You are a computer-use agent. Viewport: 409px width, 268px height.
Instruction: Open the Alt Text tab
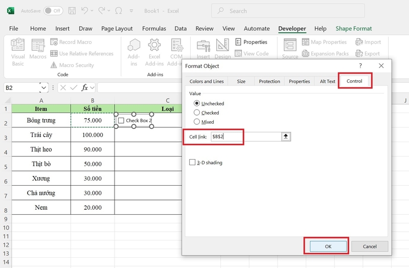pos(327,81)
